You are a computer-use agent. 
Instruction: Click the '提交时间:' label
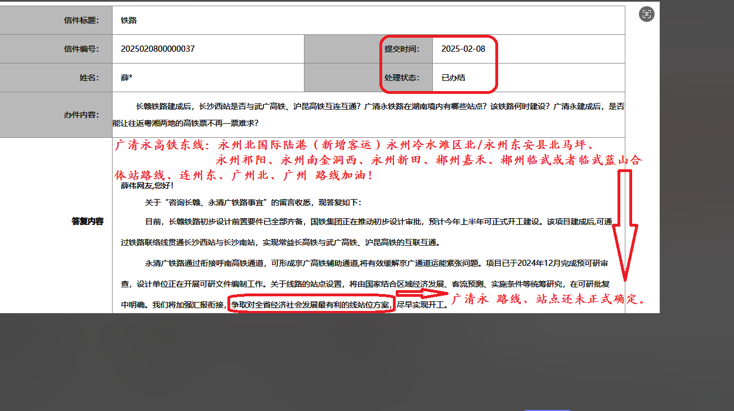(x=402, y=49)
